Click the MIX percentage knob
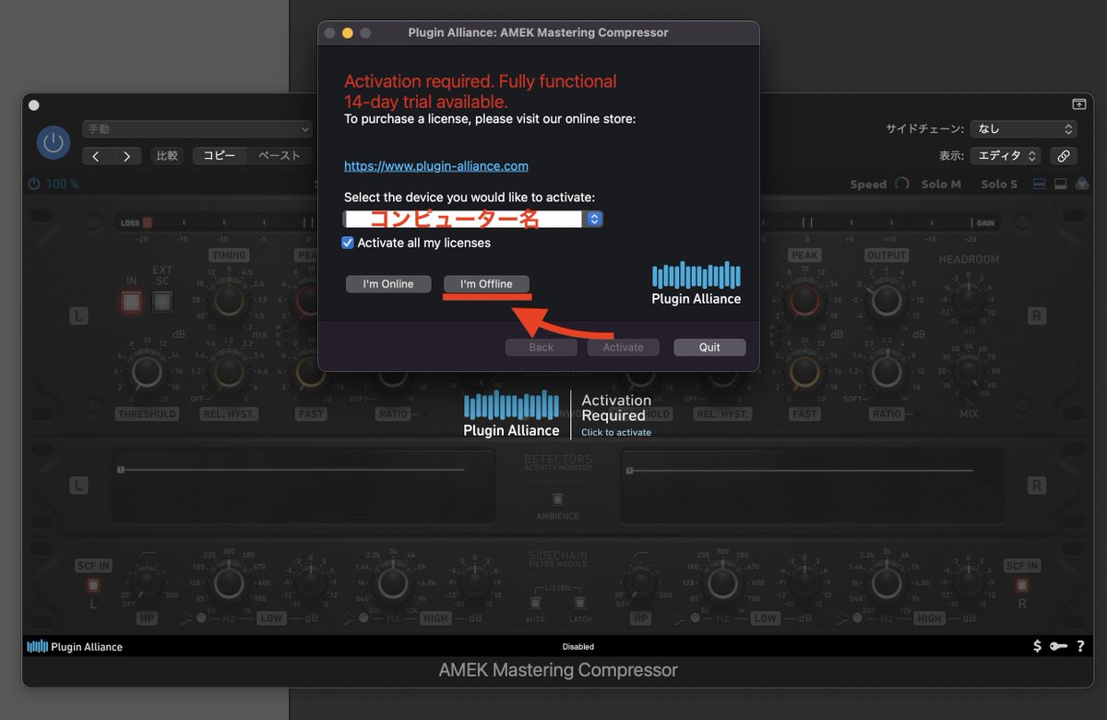Screen dimensions: 1107x720 point(969,371)
